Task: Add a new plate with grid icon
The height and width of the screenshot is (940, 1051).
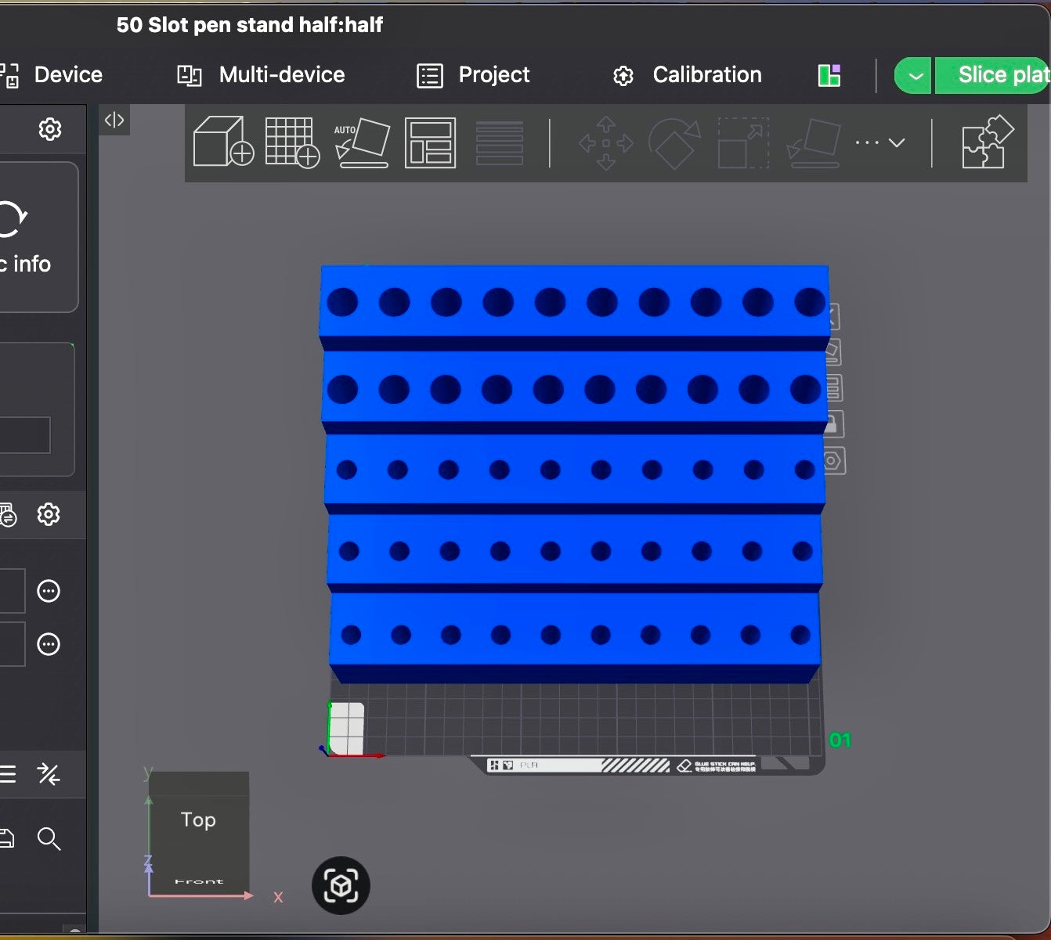Action: coord(292,142)
